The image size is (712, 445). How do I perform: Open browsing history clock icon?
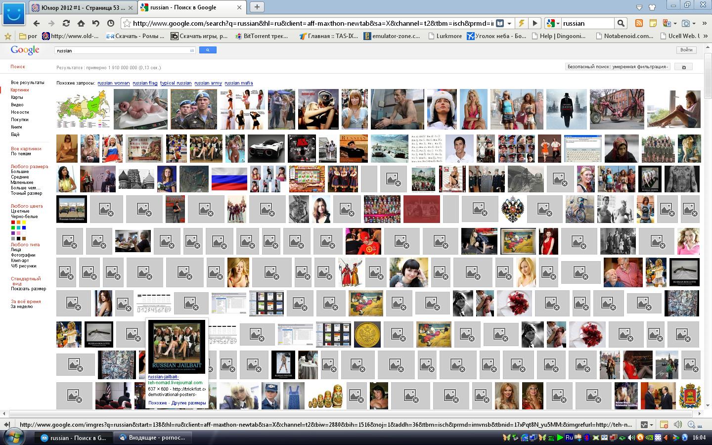pos(111,23)
